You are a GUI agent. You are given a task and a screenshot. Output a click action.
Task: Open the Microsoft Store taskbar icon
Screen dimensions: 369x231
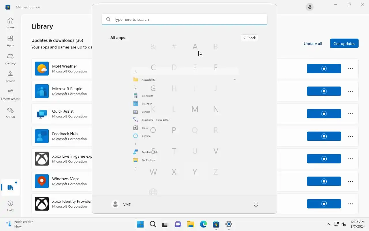coord(216,224)
